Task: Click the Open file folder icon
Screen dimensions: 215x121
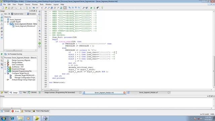Action: [6, 8]
